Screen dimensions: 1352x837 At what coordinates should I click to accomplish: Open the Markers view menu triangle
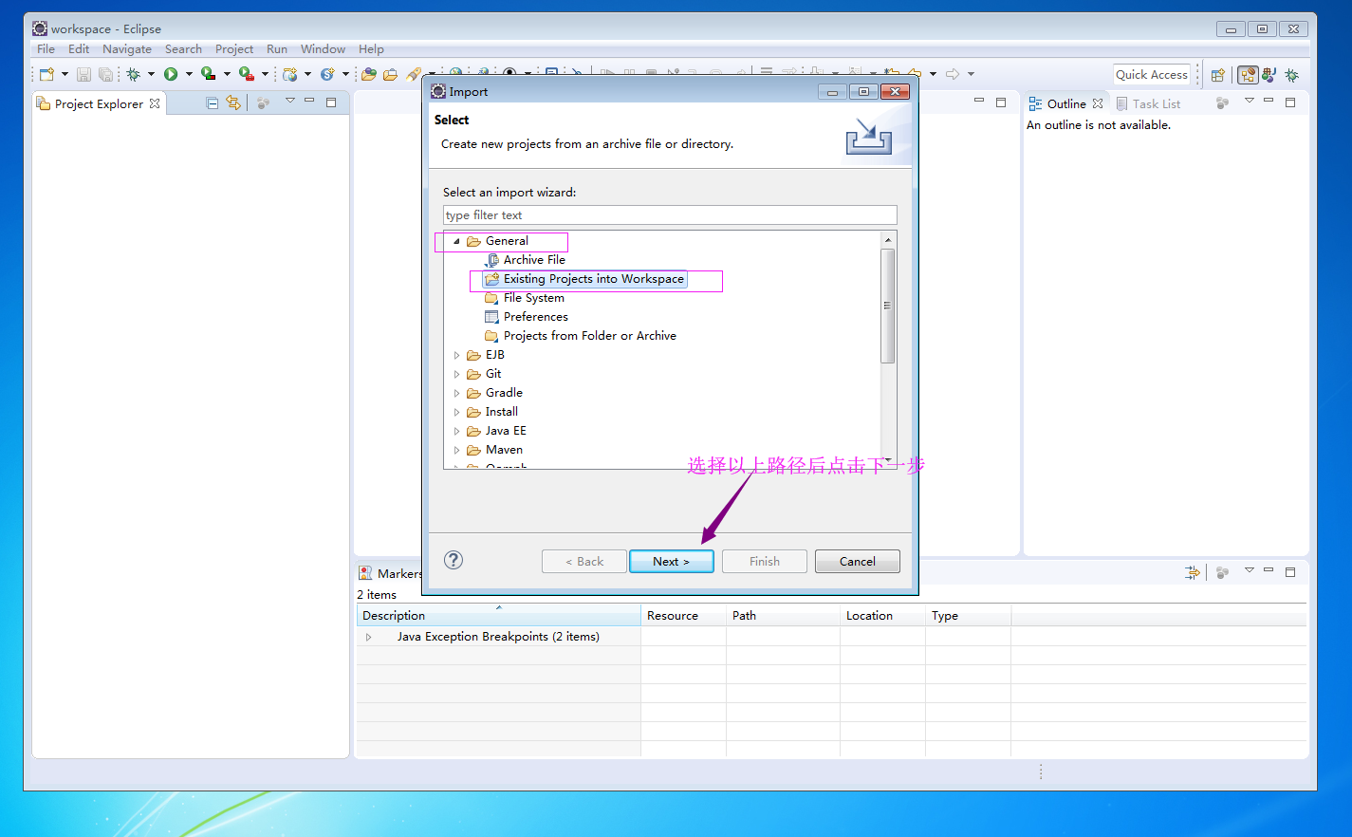click(1250, 570)
